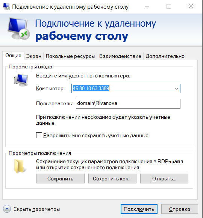Image resolution: width=203 pixels, height=218 pixels.
Task: Click the Параметры входа group title
Action: point(30,67)
